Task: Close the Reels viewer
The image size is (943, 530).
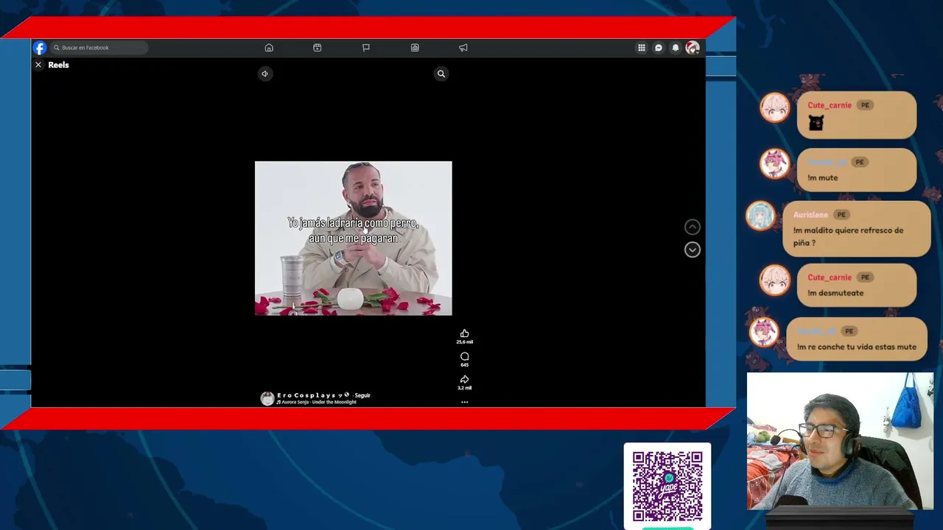Action: pos(38,65)
